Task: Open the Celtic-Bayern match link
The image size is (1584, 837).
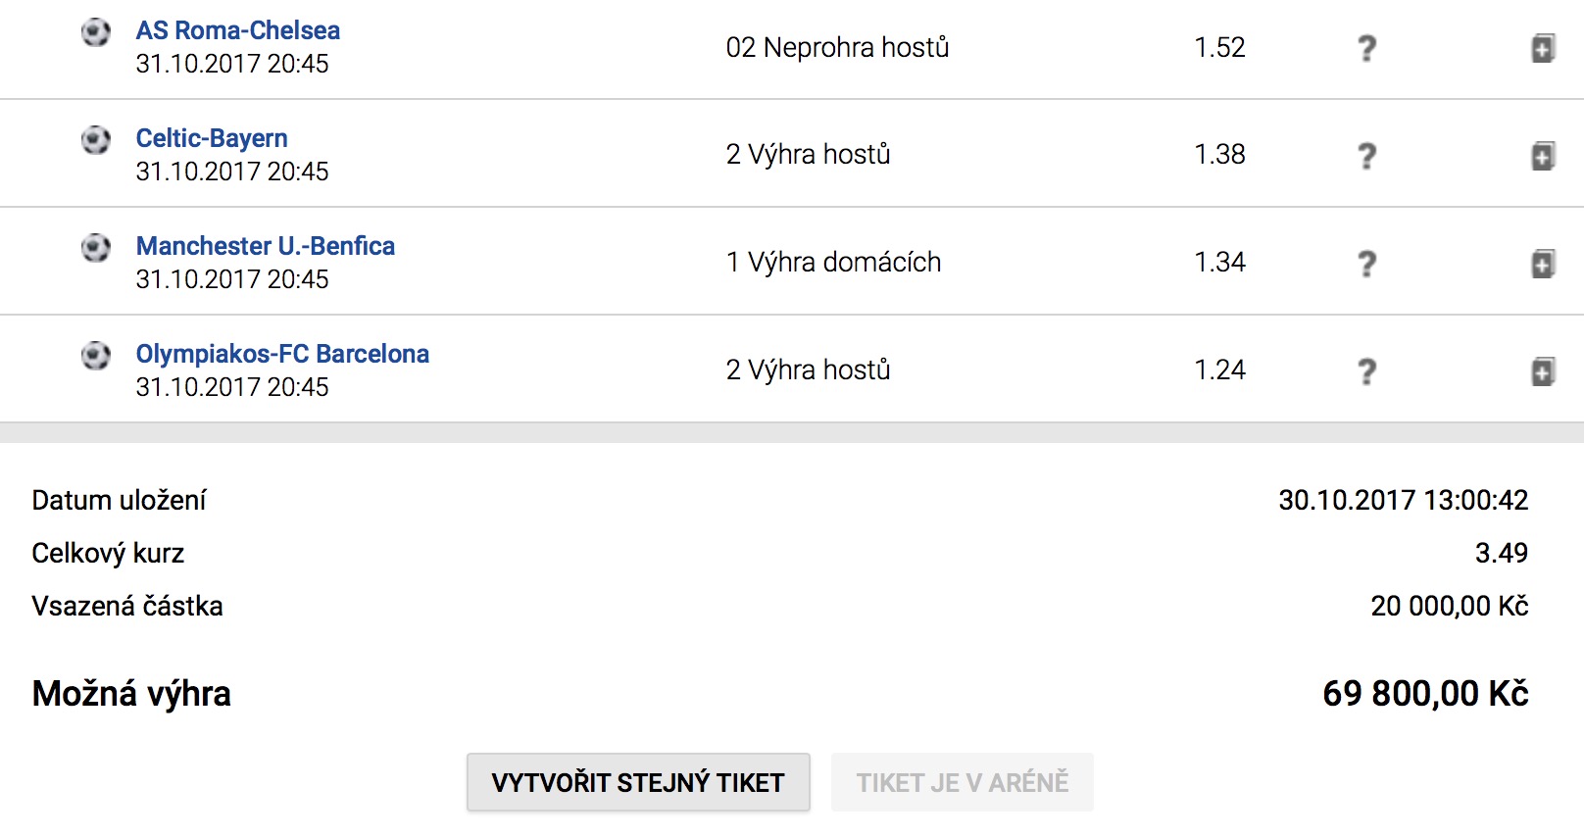Action: pos(212,138)
